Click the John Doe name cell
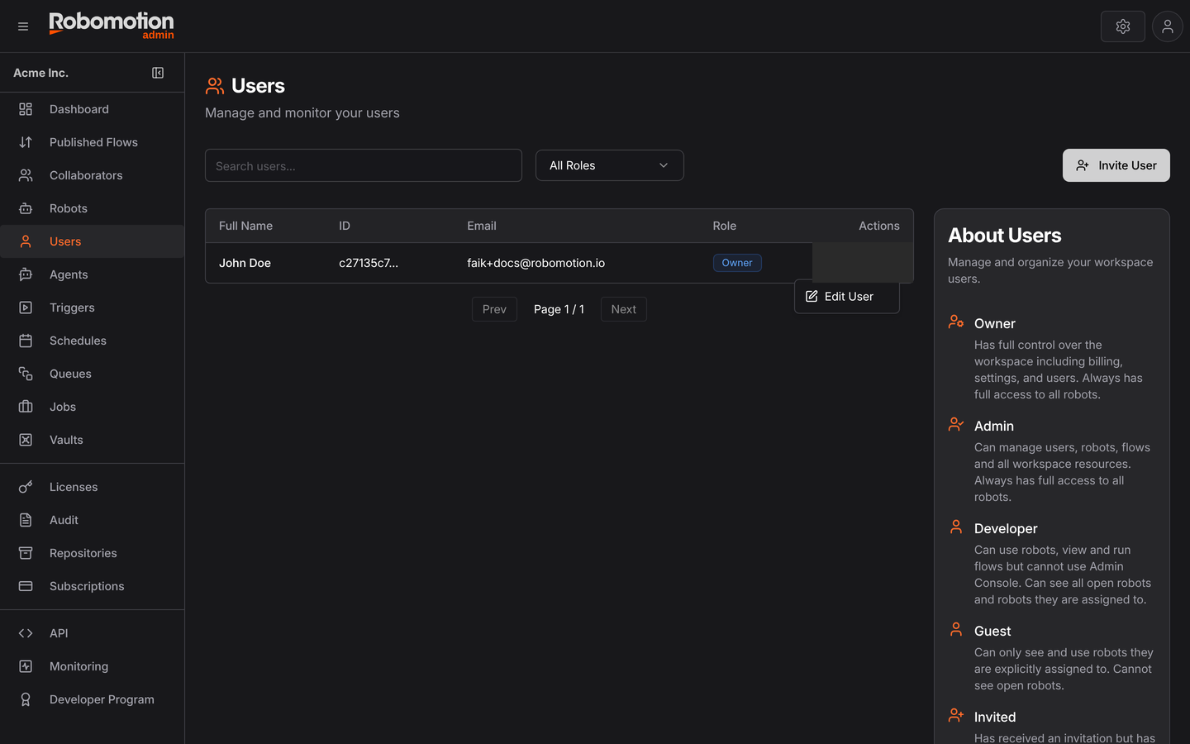Screen dimensions: 1190x744 [245, 263]
